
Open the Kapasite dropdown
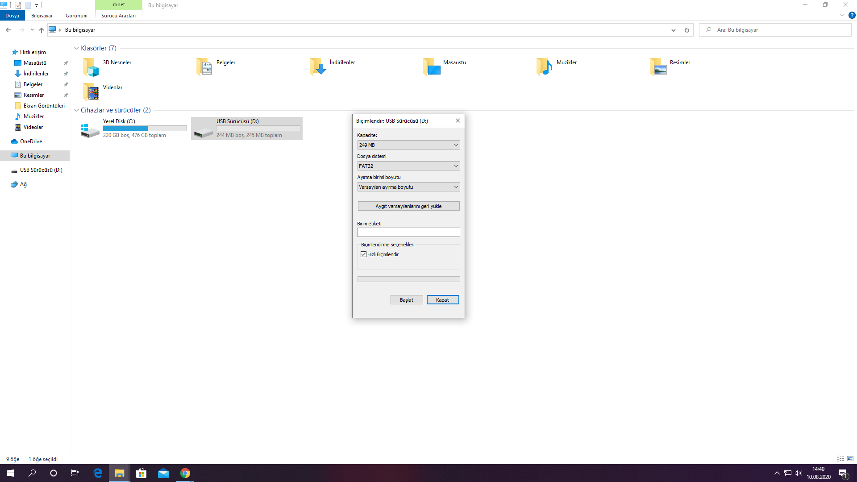pyautogui.click(x=408, y=145)
